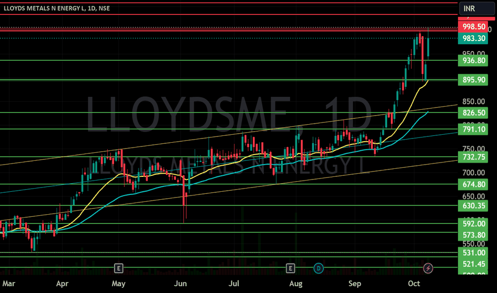Select the 826.50 price level label

(x=473, y=113)
